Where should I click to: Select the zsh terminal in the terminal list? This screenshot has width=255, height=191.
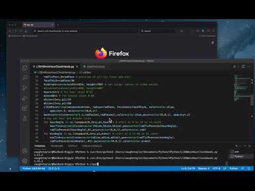pos(235,152)
